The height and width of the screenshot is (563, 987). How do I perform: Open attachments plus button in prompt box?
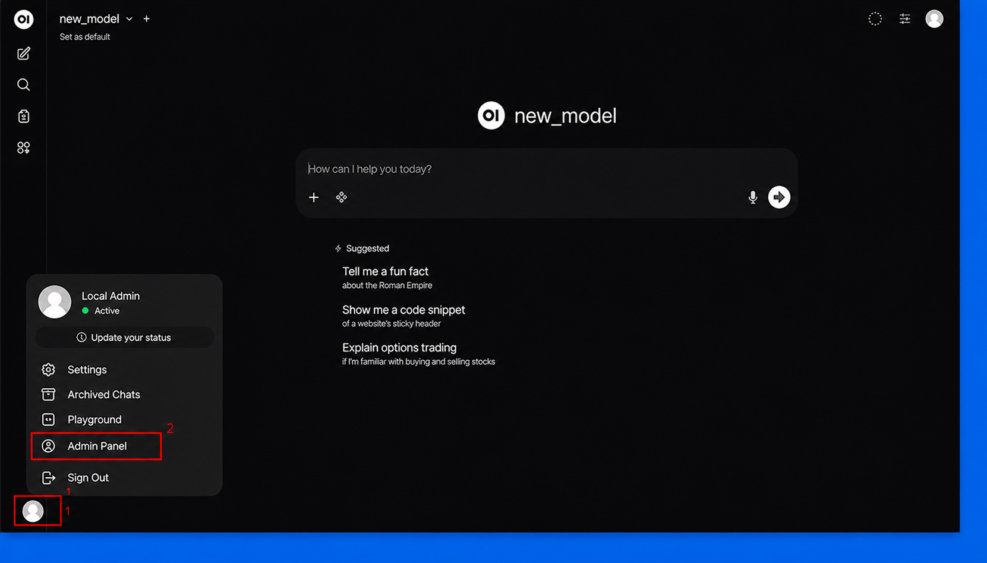point(314,197)
